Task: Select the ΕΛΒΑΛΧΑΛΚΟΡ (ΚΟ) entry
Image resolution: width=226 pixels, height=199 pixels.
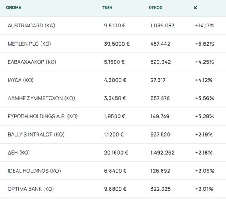Action: (32, 62)
